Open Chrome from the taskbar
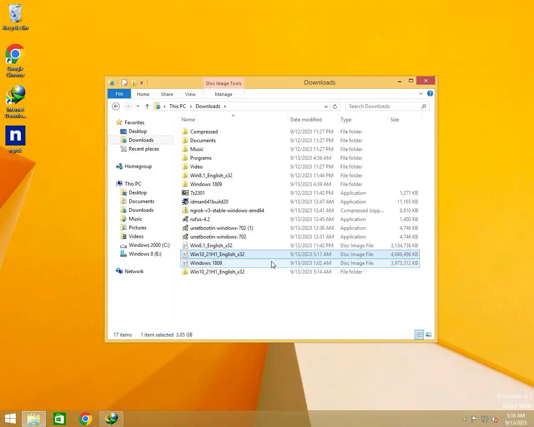This screenshot has height=427, width=534. pyautogui.click(x=86, y=419)
